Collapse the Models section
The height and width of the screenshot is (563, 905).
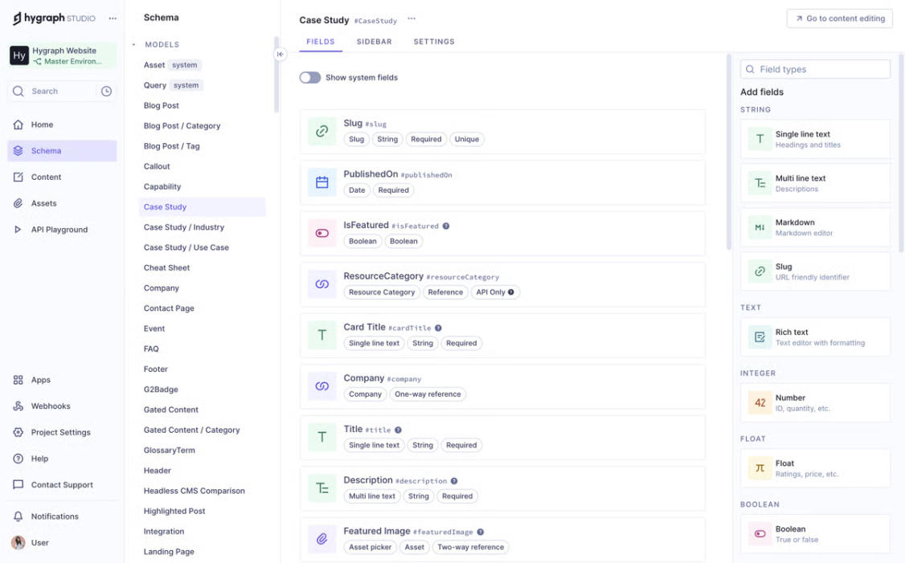pyautogui.click(x=134, y=45)
